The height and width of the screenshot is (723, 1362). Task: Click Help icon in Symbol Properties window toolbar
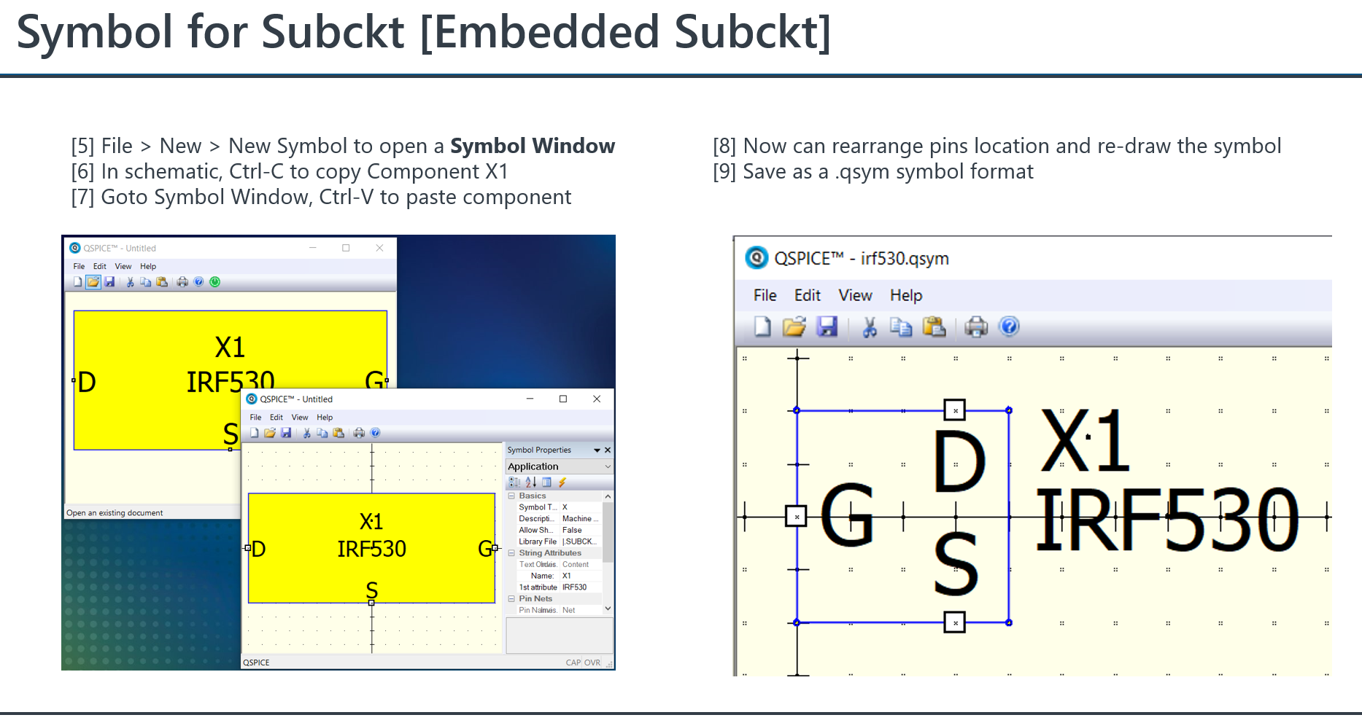tap(376, 433)
